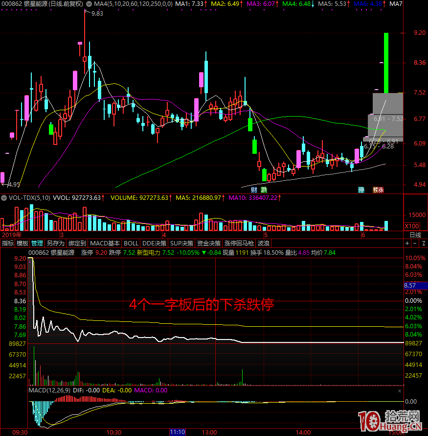Click the 现量 1191 value

(x=235, y=253)
